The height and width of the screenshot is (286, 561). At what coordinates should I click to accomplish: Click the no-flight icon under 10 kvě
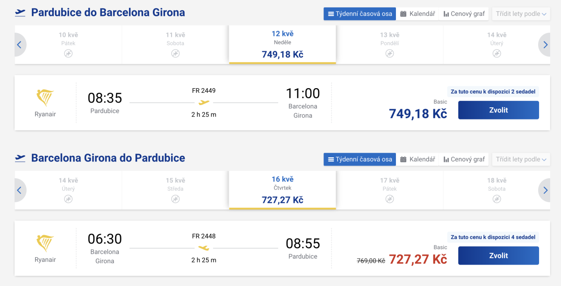pos(68,54)
